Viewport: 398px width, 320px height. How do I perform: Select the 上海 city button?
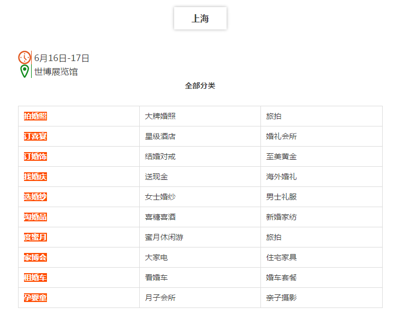click(200, 18)
